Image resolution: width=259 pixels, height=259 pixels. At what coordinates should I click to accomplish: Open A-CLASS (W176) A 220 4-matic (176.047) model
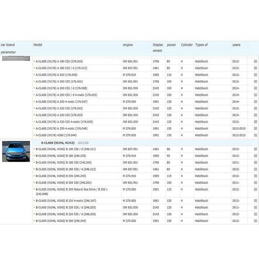coord(62,102)
